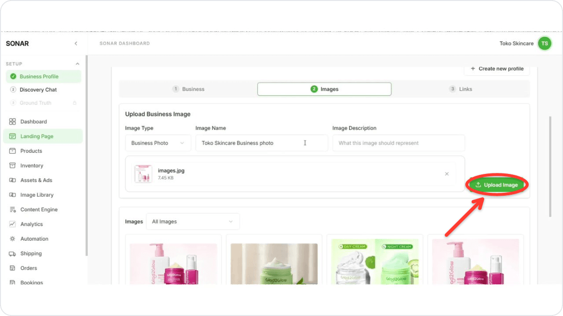Open the last pink Glad2Glow product image
This screenshot has width=563, height=316.
(475, 262)
